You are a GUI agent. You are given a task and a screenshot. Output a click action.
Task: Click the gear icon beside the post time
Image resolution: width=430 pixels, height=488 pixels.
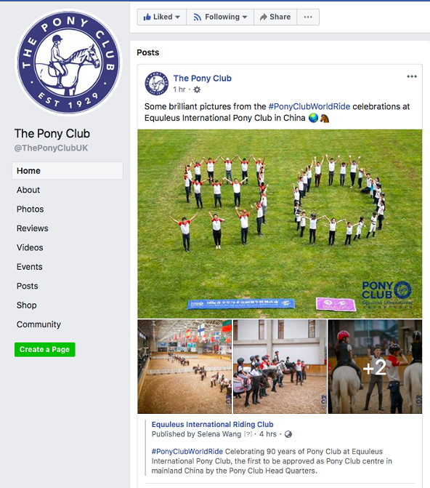coord(197,89)
